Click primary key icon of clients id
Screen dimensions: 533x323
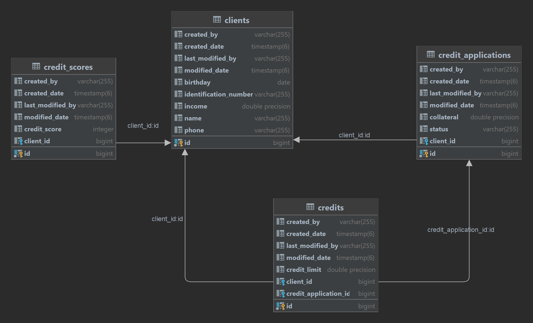[178, 143]
